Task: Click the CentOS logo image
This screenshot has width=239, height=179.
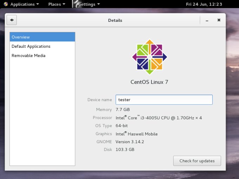Action: pyautogui.click(x=149, y=57)
